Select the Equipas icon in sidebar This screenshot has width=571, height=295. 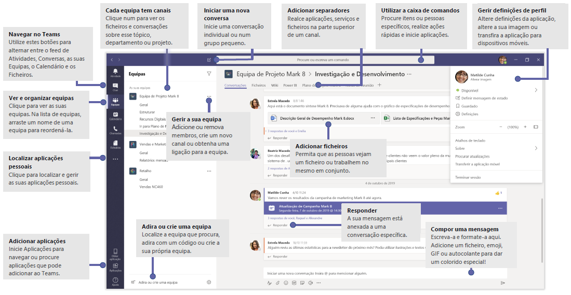[x=115, y=102]
